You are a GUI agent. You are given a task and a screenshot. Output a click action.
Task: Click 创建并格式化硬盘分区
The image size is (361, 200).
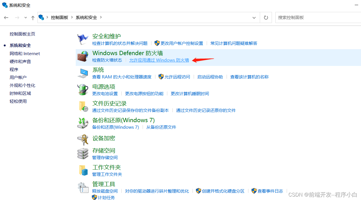[x=223, y=191]
